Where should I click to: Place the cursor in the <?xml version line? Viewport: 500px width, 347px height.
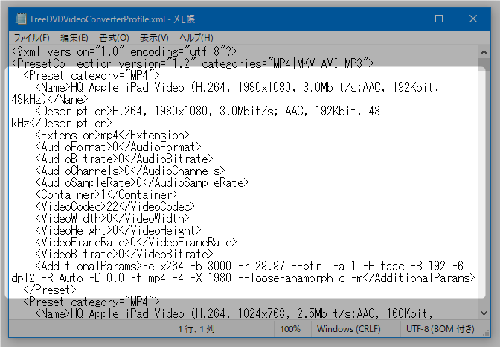click(x=124, y=51)
